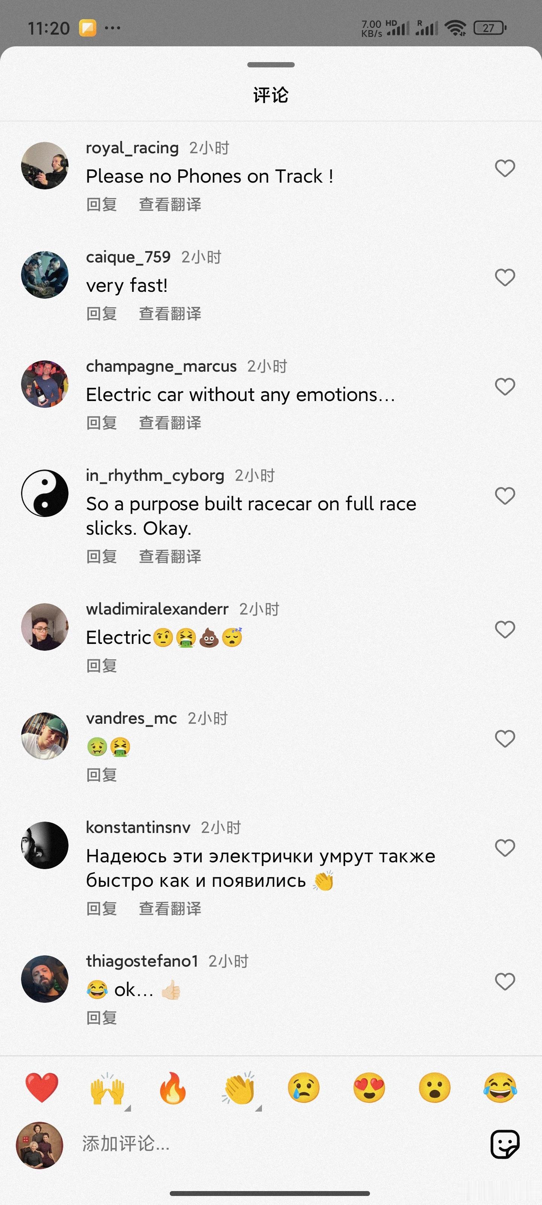Tap heart icon beside in_rhythm_cyborg's comment
This screenshot has height=1205, width=542.
[x=505, y=496]
